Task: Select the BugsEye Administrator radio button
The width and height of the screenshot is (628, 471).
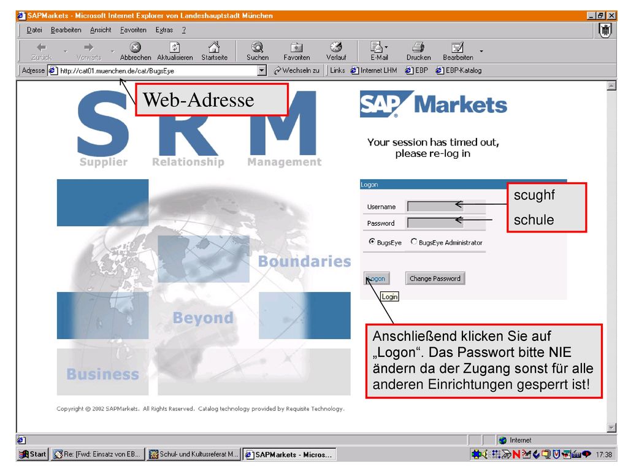Action: click(414, 242)
